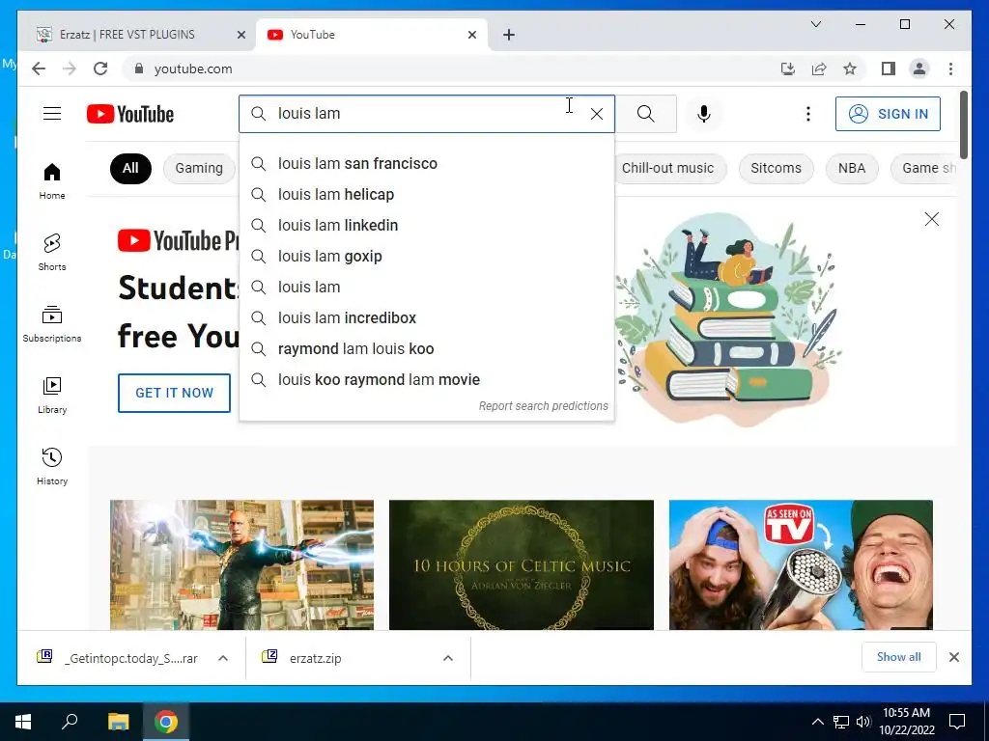Open the Chrome three-dot menu

click(x=950, y=69)
